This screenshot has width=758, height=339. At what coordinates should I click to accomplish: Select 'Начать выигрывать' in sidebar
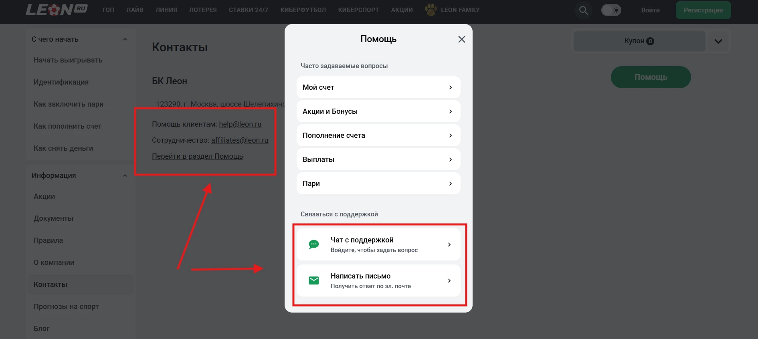click(x=68, y=60)
